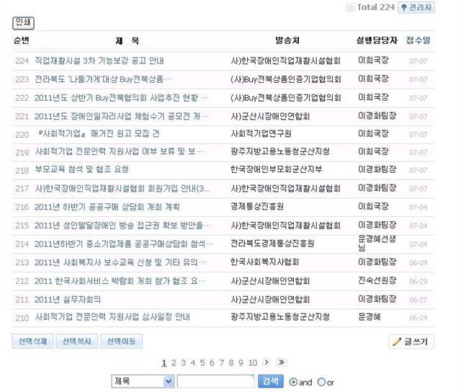Open the 제목 search field dropdown
This screenshot has height=392, width=461.
pos(143,381)
